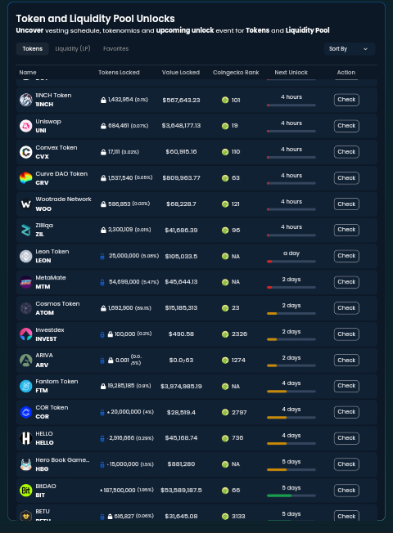This screenshot has width=393, height=533.
Task: Click the Hero Book Game HBG logo
Action: coord(26,464)
